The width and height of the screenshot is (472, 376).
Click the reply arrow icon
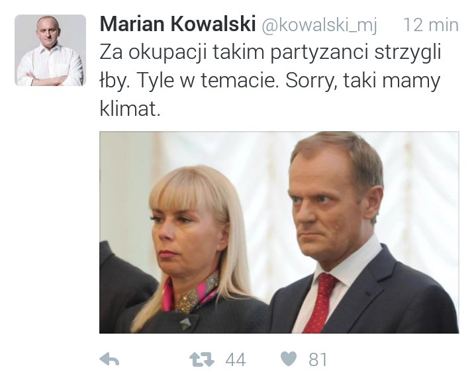109,359
